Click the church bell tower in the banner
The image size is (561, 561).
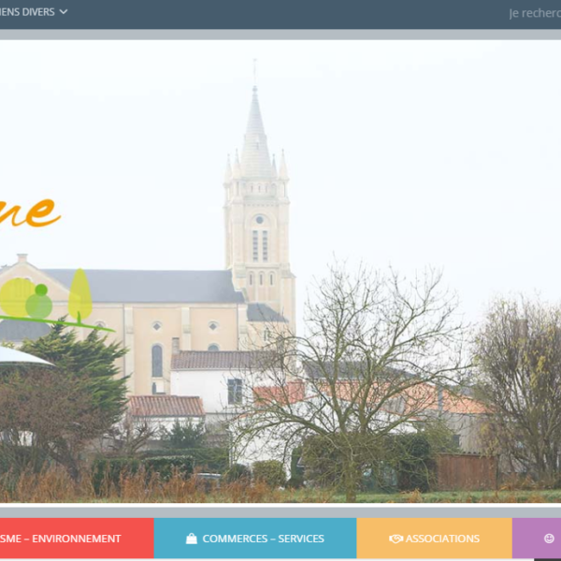click(258, 215)
